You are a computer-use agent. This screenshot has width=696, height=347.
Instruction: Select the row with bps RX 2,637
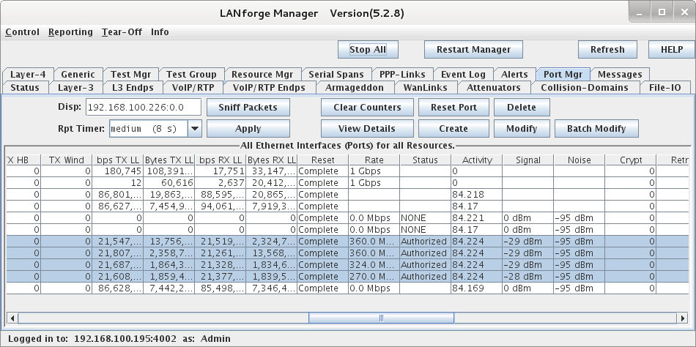348,183
